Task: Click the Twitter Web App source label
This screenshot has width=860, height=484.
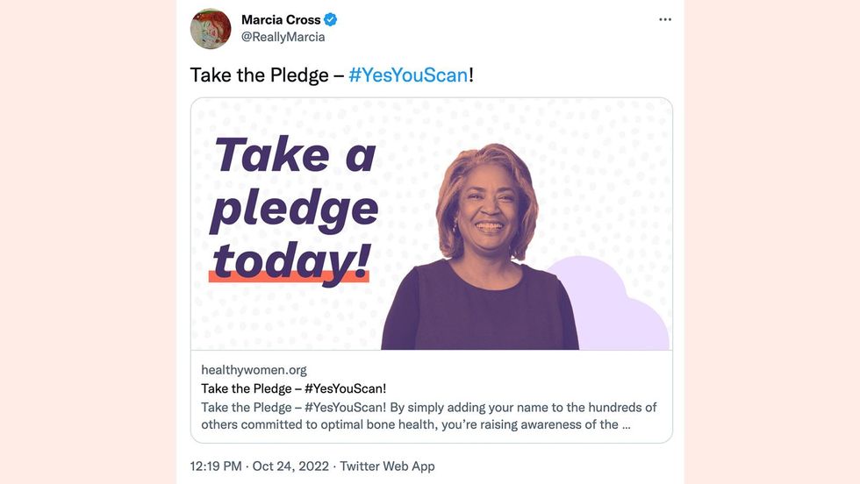Action: (x=387, y=466)
